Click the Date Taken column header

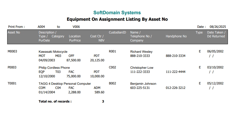point(216,32)
